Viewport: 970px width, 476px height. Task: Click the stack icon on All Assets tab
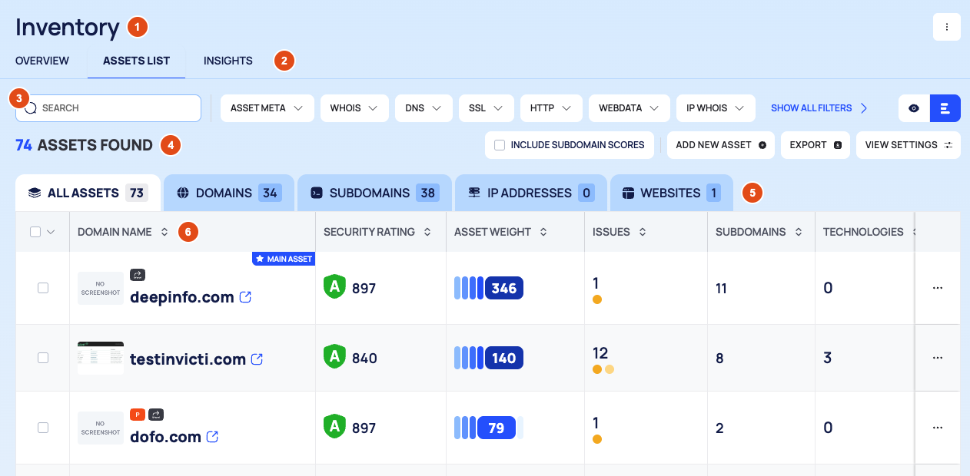(x=34, y=193)
